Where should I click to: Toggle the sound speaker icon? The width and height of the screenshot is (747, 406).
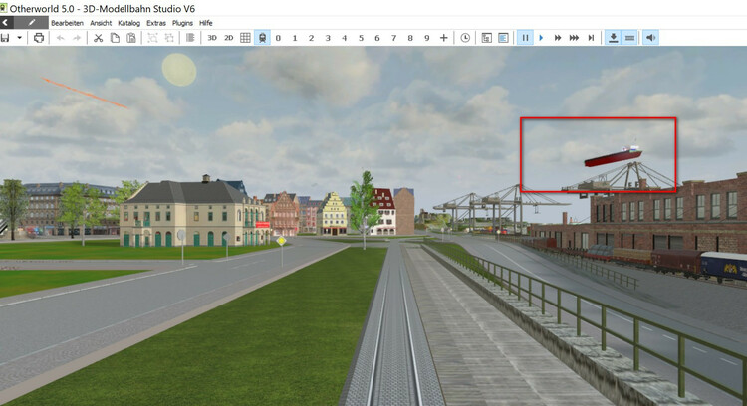tap(650, 38)
